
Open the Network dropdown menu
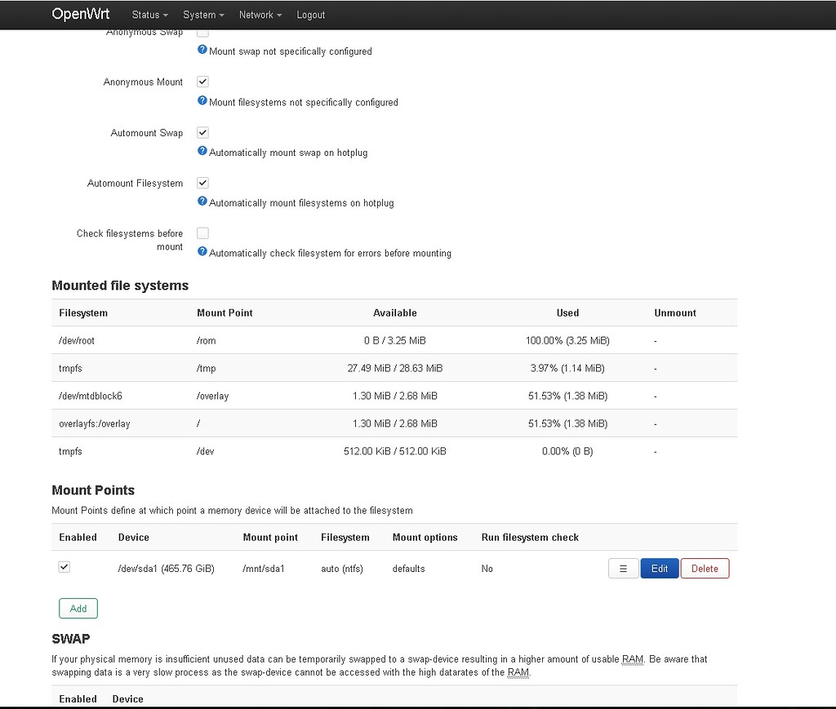tap(260, 15)
